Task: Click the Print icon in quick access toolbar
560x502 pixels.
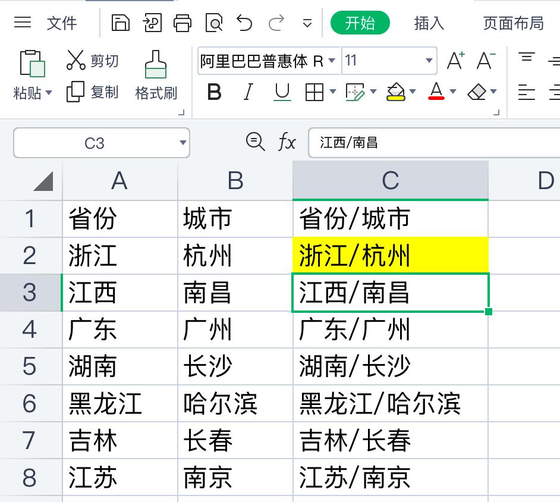Action: point(183,23)
